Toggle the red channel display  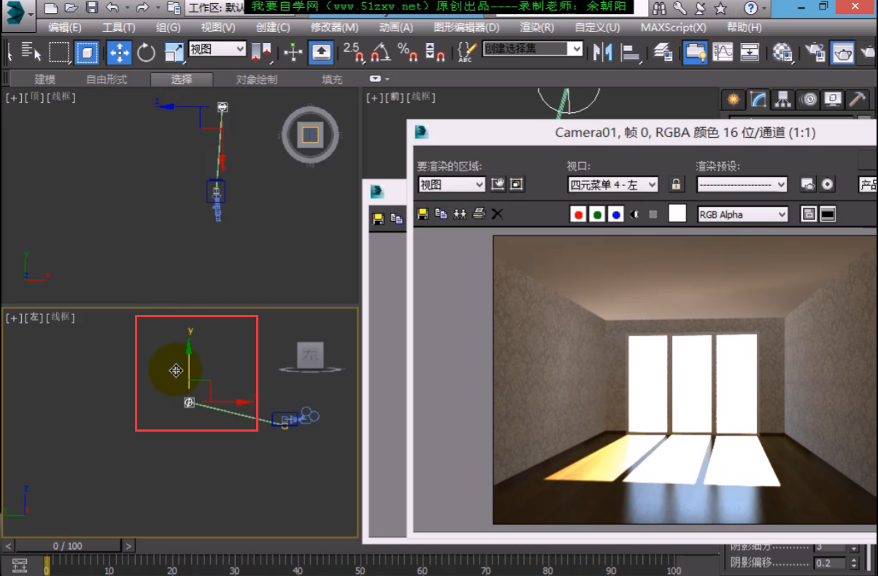tap(578, 214)
